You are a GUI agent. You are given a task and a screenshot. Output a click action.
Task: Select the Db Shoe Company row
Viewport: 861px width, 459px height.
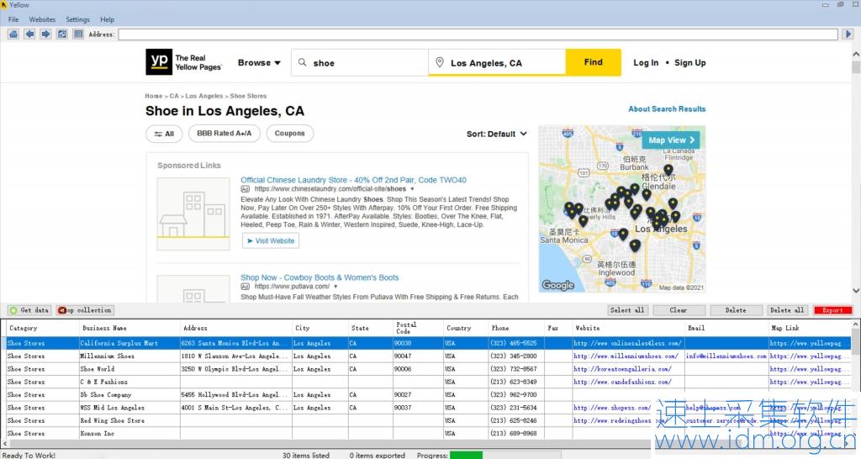point(428,395)
